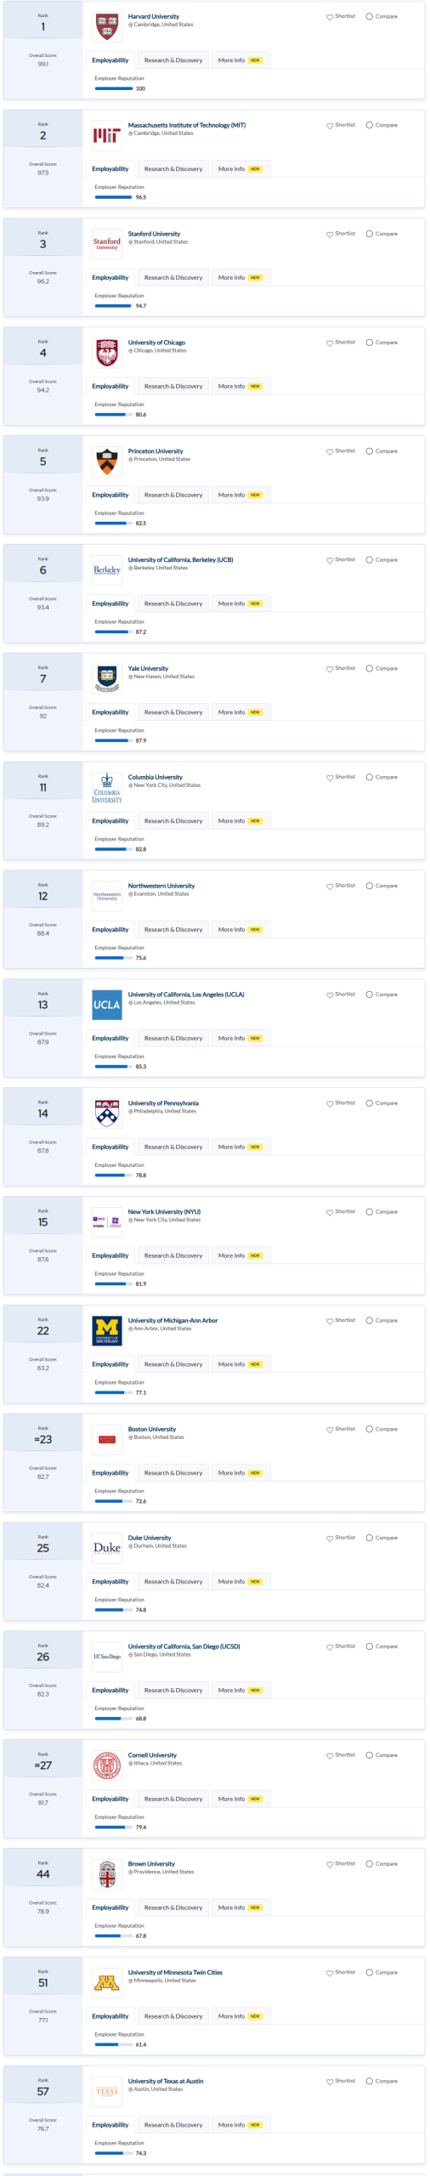Shortlist Stanford University via heart icon
The height and width of the screenshot is (2176, 430).
330,235
